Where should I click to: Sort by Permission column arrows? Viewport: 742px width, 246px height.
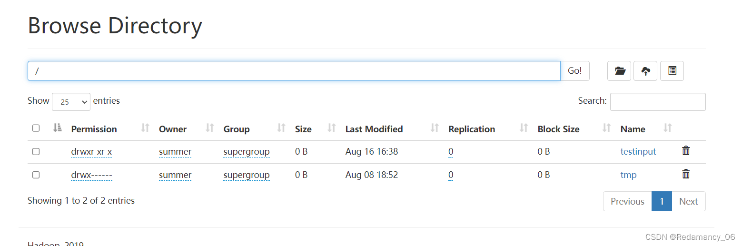[x=146, y=128]
